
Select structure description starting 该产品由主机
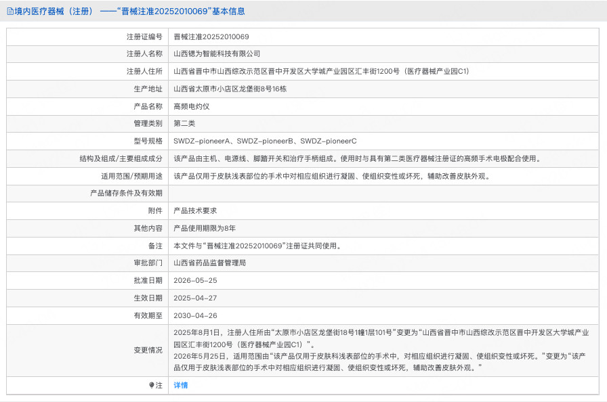[358, 158]
